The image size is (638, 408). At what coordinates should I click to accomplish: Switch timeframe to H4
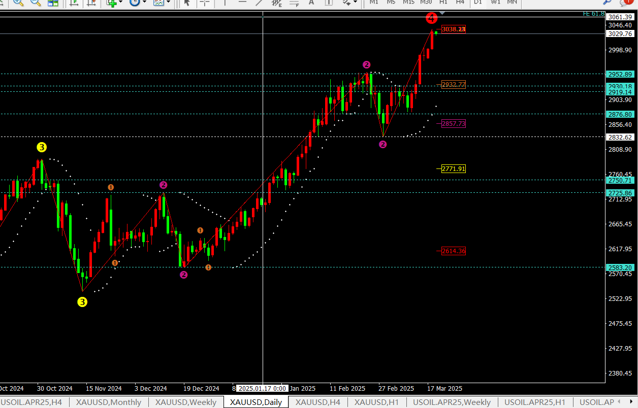point(460,2)
